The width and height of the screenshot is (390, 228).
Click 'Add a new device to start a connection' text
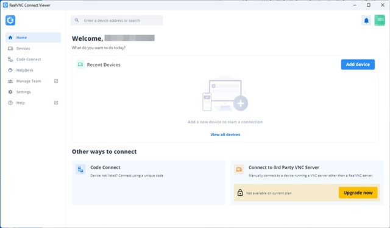click(x=225, y=122)
